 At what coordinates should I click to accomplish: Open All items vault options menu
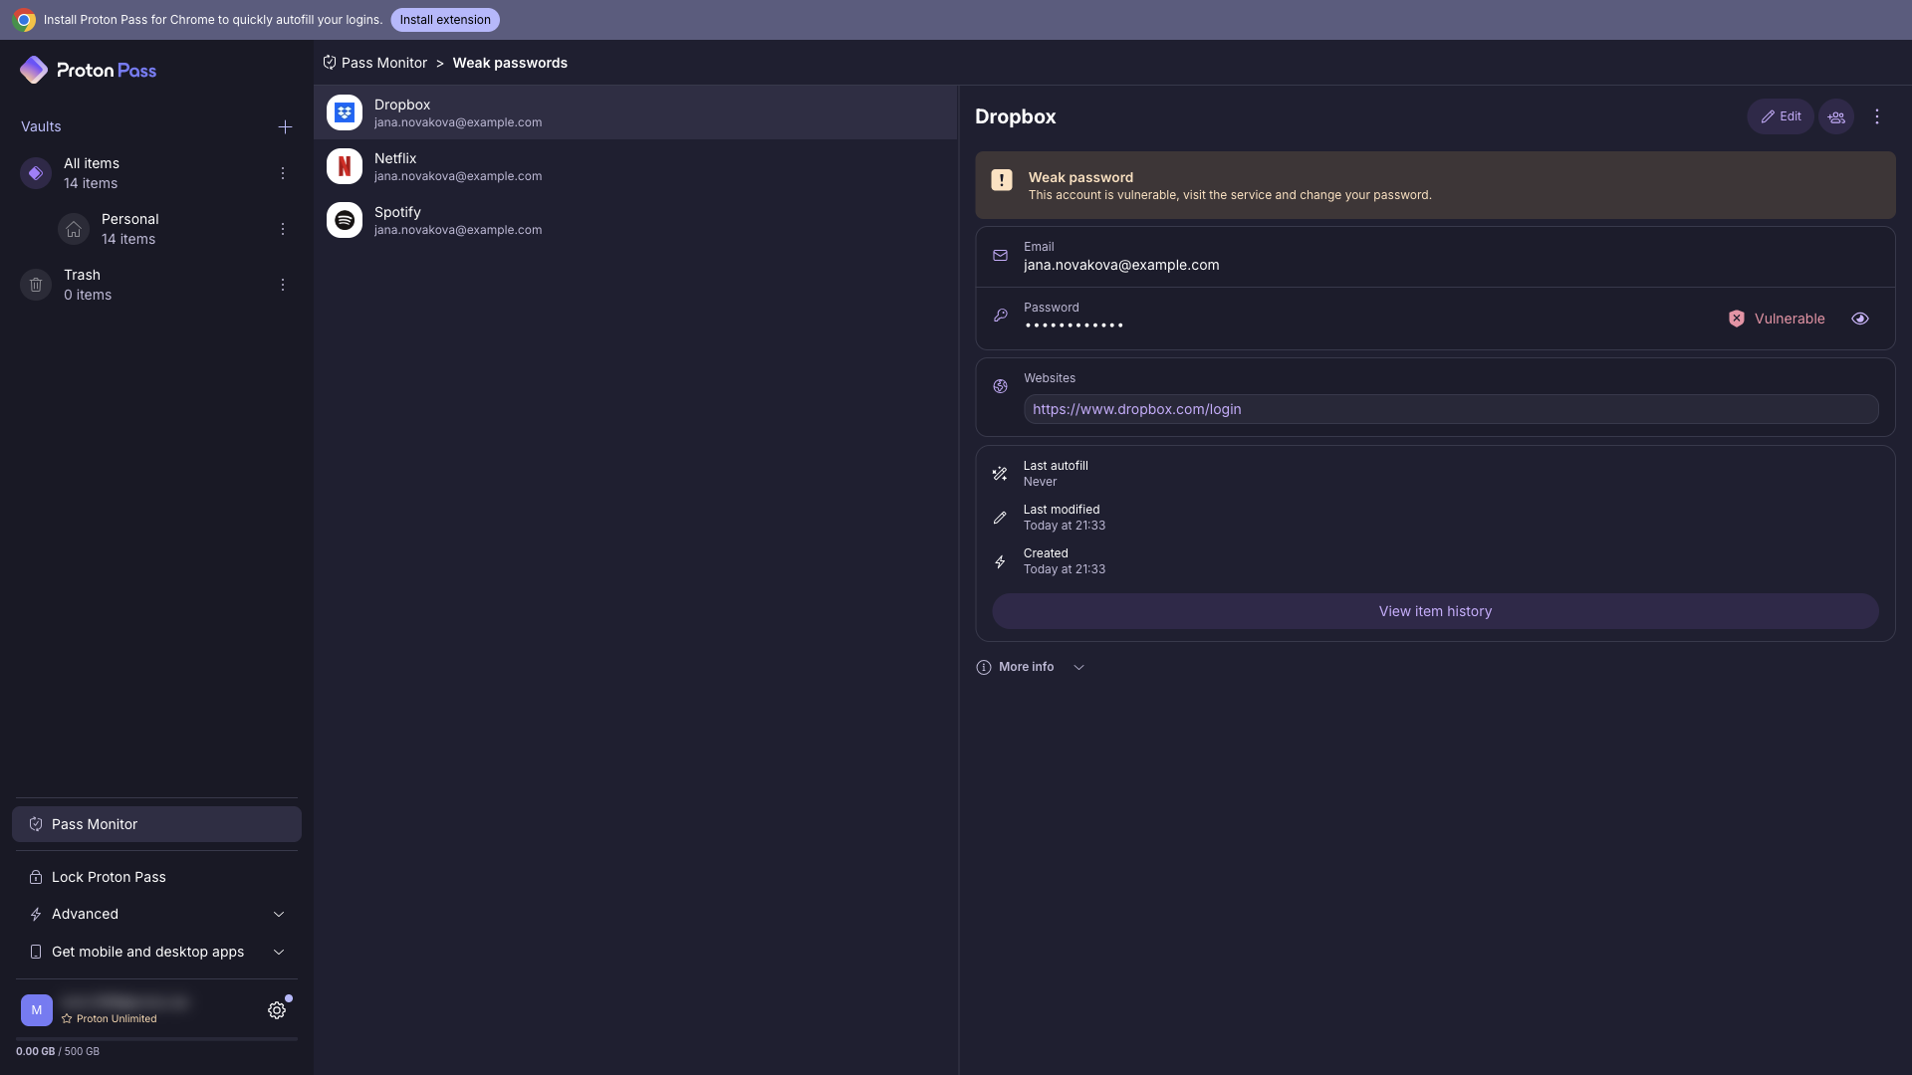(283, 173)
